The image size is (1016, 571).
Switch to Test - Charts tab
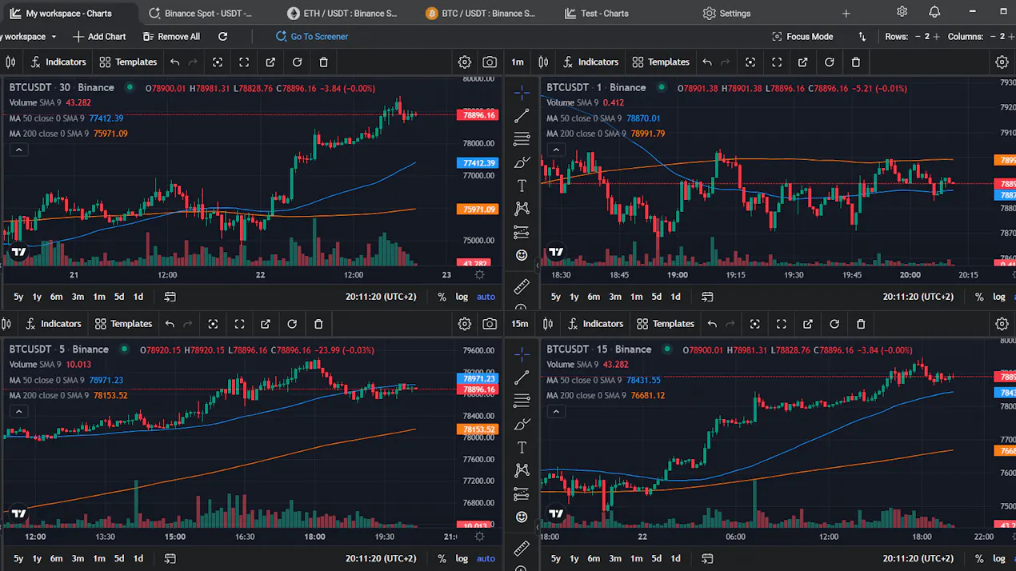597,13
